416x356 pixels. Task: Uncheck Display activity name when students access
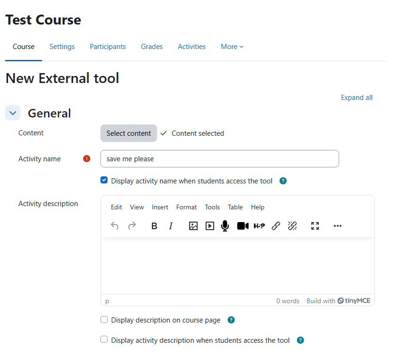(104, 180)
